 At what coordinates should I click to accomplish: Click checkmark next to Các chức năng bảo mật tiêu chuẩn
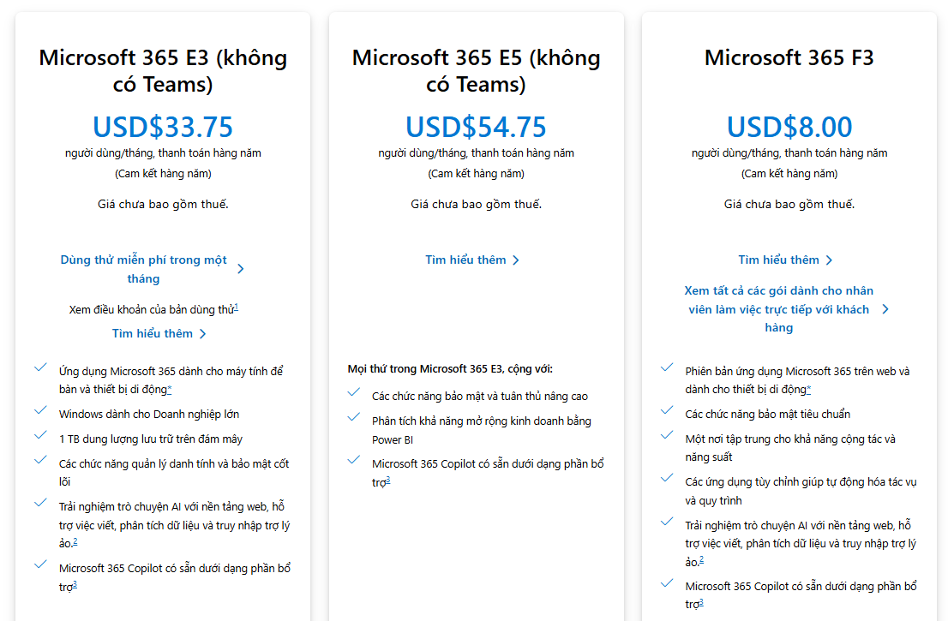667,411
